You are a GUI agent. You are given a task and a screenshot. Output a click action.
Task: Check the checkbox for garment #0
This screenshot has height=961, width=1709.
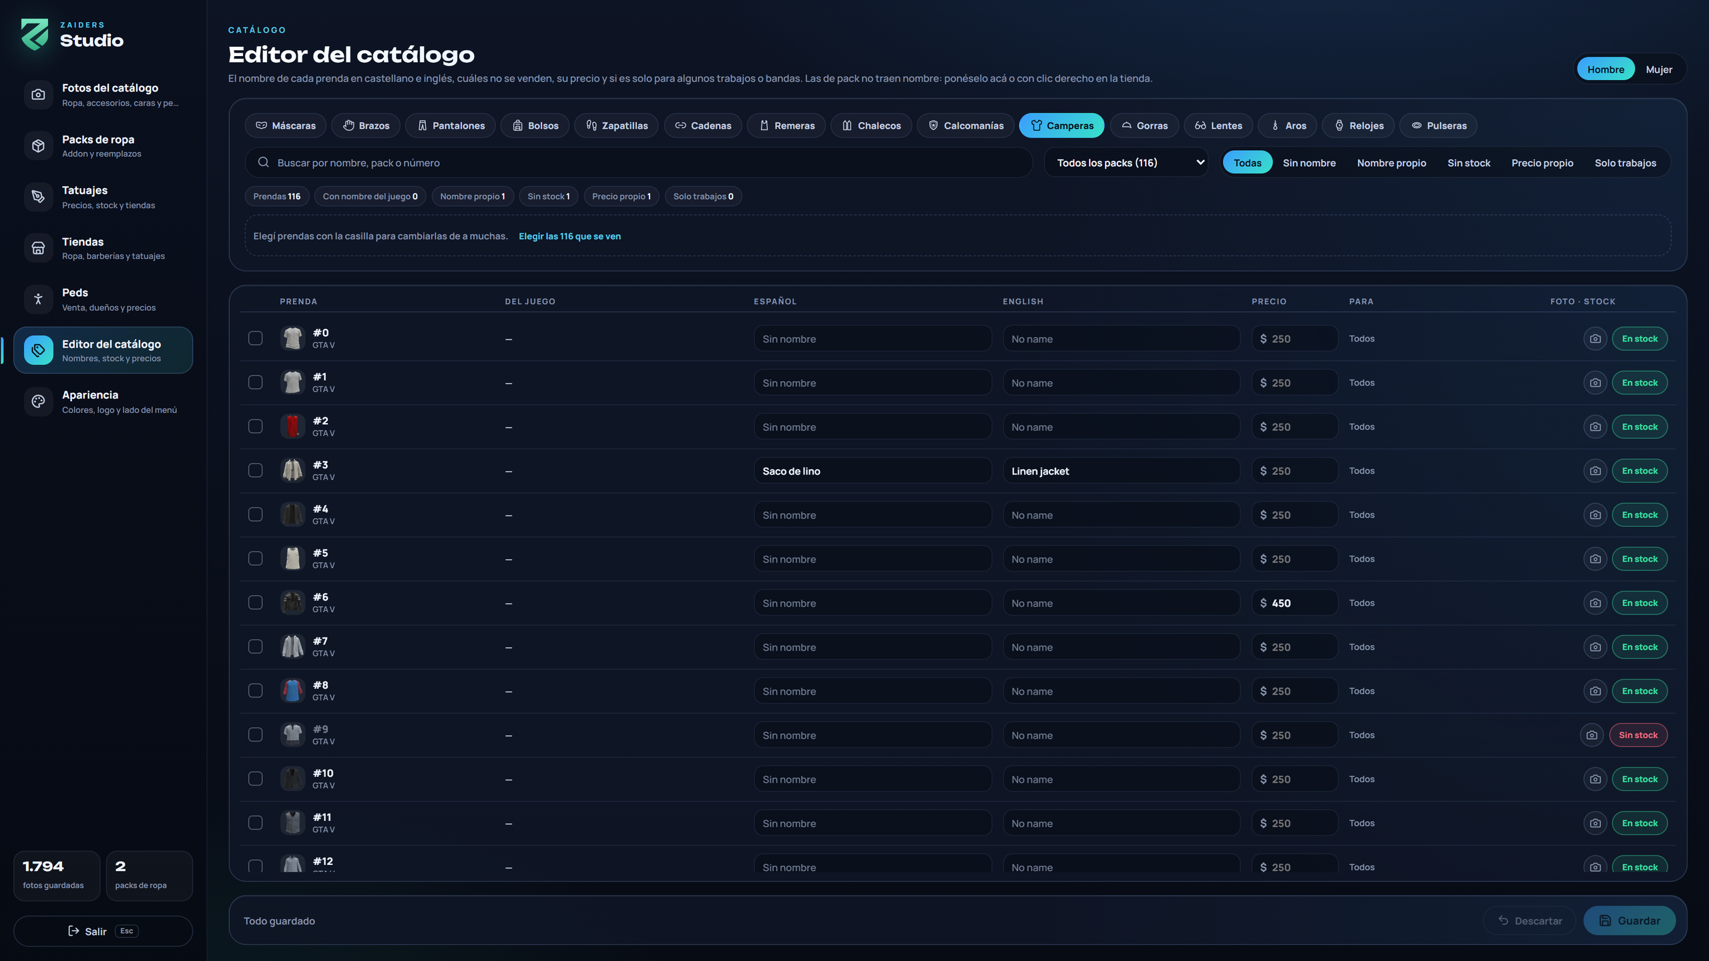[x=255, y=338]
